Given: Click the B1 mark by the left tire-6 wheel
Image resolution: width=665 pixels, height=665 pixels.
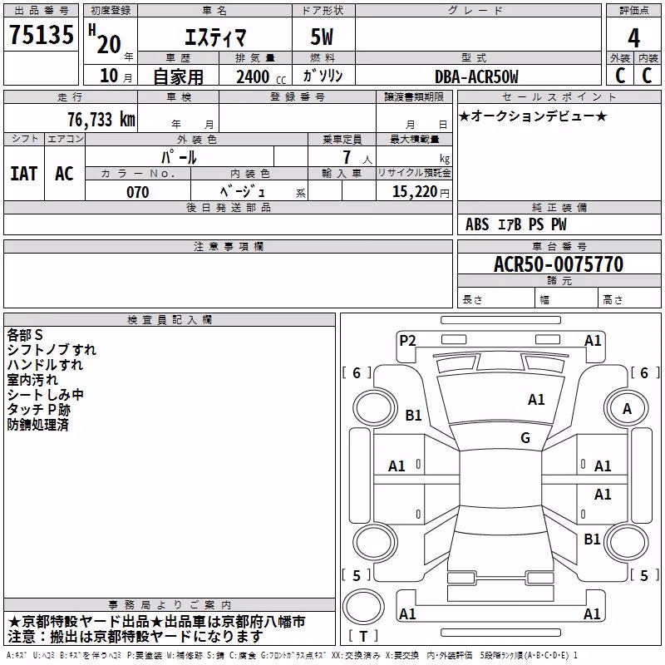Looking at the screenshot, I should click(x=413, y=415).
